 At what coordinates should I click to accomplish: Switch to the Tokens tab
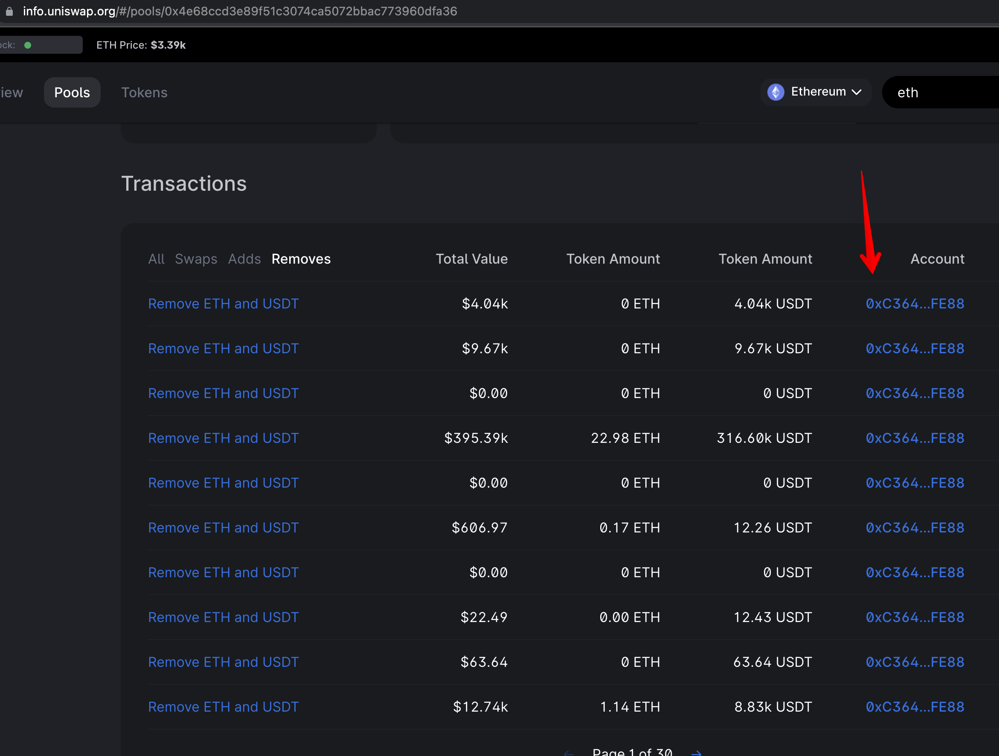coord(144,92)
